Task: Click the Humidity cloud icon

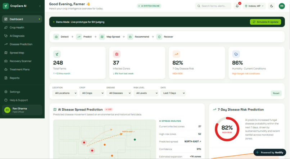Action: [236, 54]
